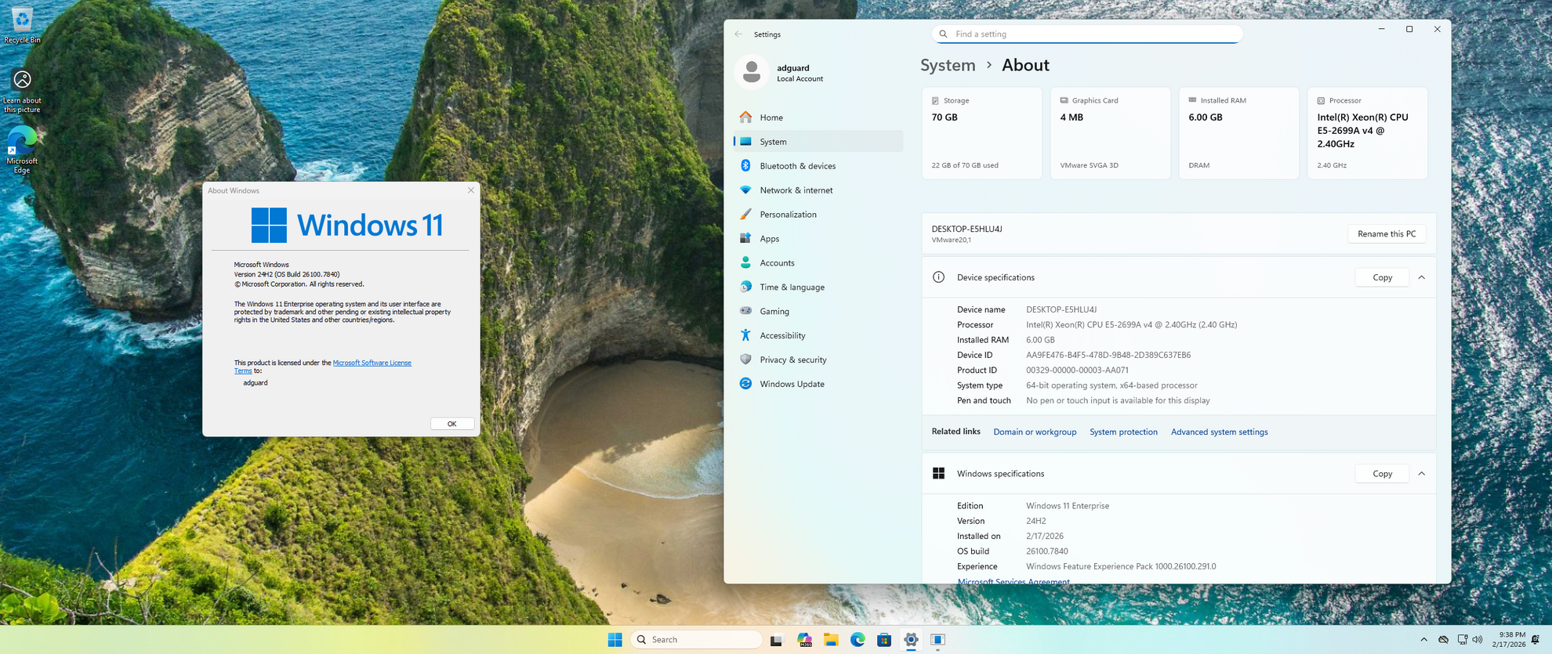Click the Find a setting search box
The image size is (1552, 654).
[1086, 34]
